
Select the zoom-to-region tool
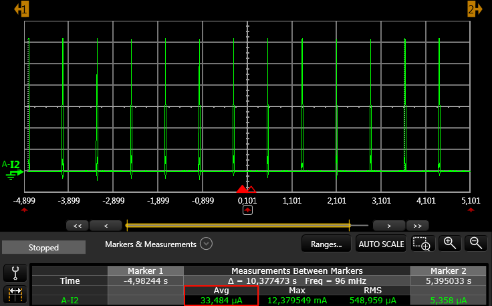pos(422,244)
